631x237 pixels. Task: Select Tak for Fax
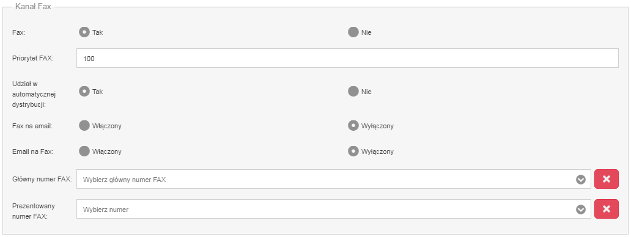click(84, 32)
